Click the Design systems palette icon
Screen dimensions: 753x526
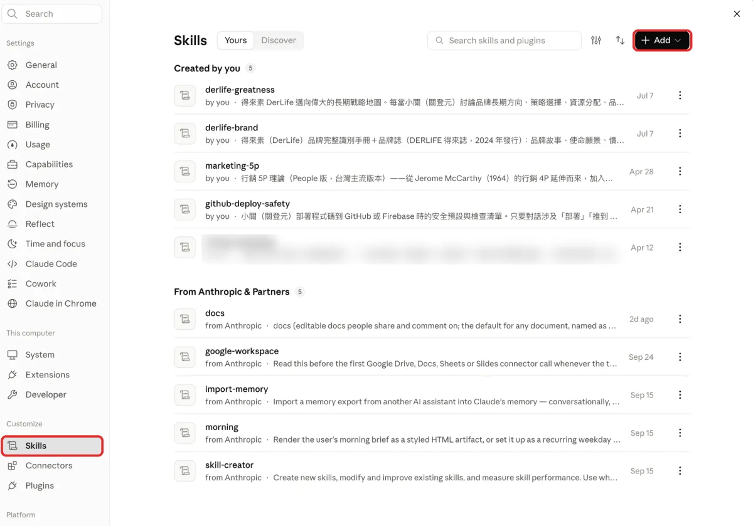(13, 204)
